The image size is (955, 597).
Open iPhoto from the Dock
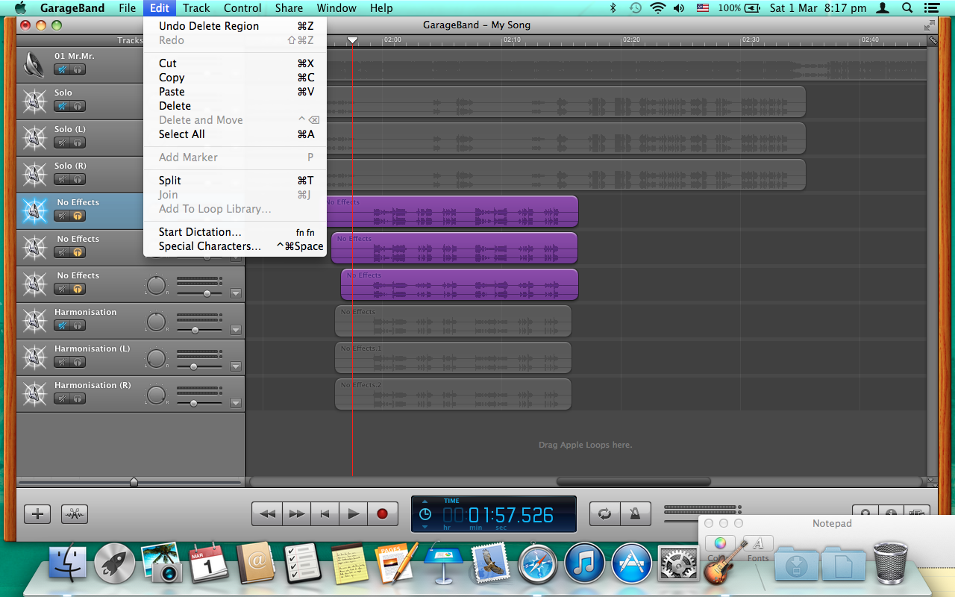(x=162, y=563)
